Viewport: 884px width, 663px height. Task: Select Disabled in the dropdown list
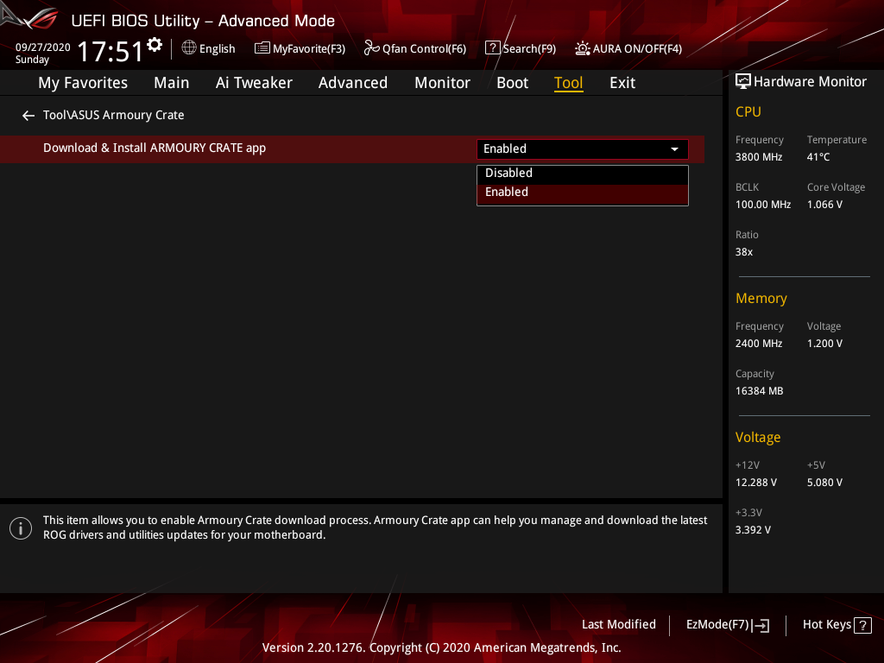pyautogui.click(x=583, y=173)
